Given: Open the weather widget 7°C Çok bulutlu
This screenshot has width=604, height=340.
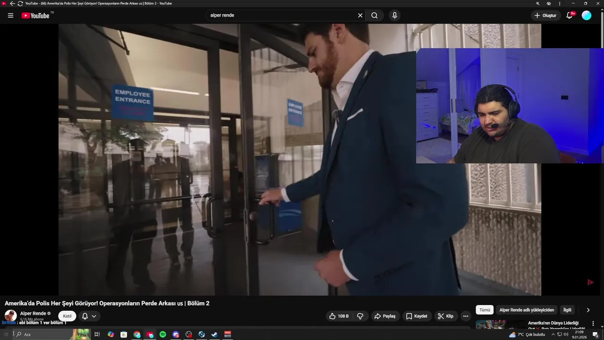Looking at the screenshot, I should (527, 334).
